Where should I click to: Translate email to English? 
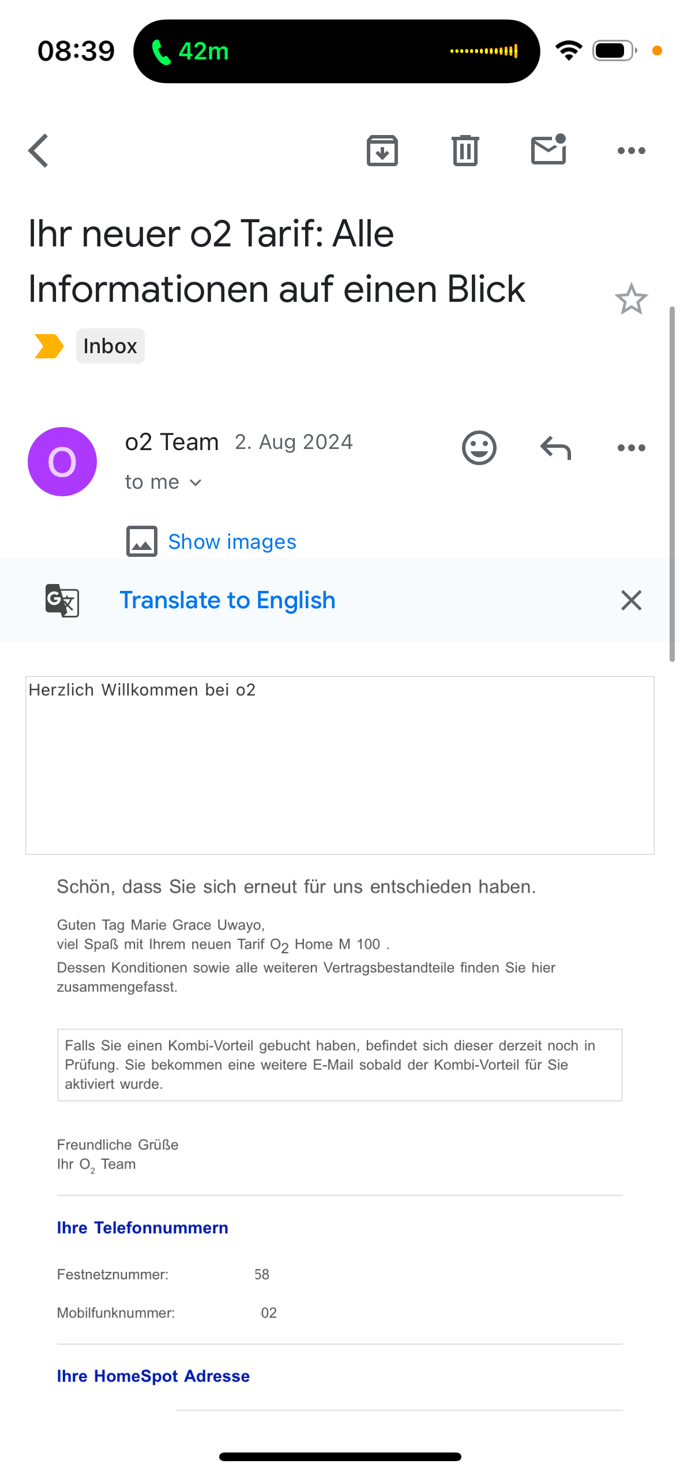227,600
